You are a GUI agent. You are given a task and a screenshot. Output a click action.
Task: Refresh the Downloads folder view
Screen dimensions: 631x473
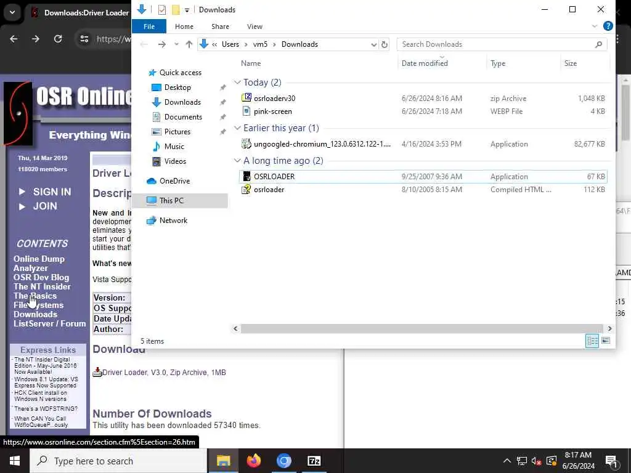pos(385,44)
